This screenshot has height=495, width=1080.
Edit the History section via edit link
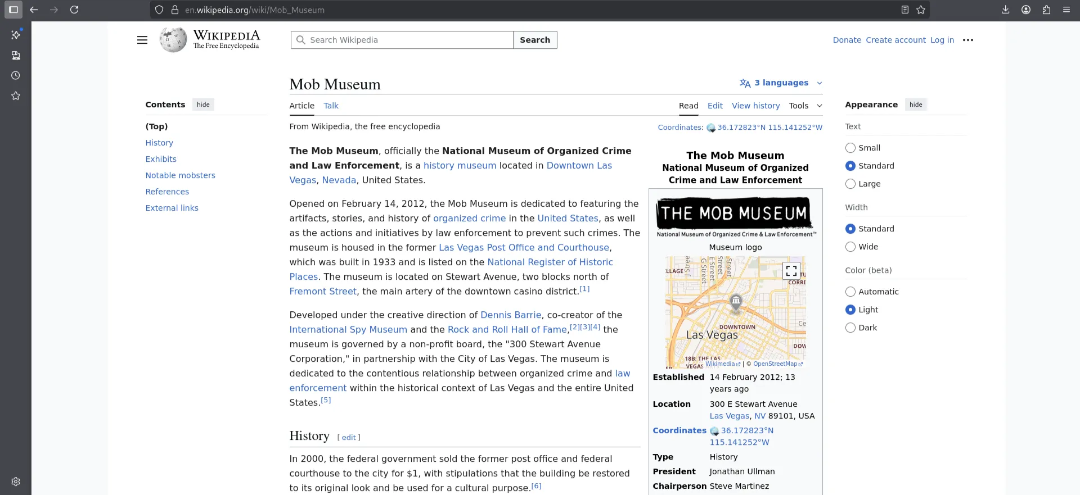point(349,438)
